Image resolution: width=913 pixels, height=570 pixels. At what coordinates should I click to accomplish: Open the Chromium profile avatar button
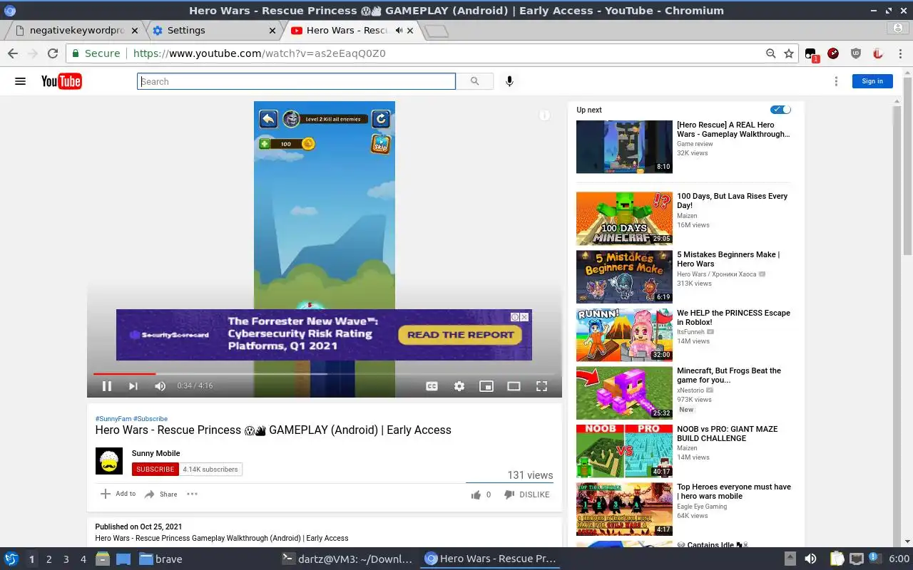click(898, 28)
